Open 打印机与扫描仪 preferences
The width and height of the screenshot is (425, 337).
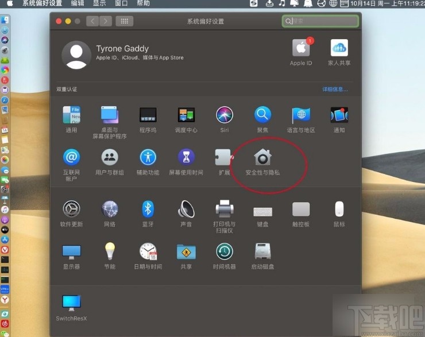coord(225,208)
